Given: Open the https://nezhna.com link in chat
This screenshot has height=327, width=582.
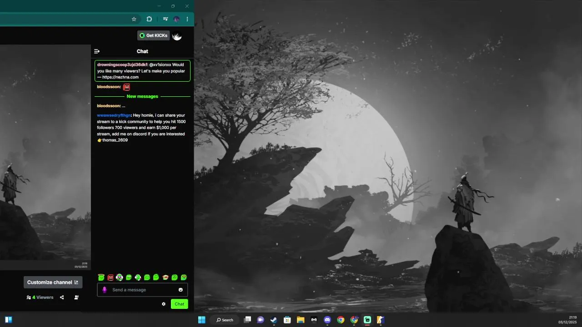Looking at the screenshot, I should pyautogui.click(x=120, y=77).
